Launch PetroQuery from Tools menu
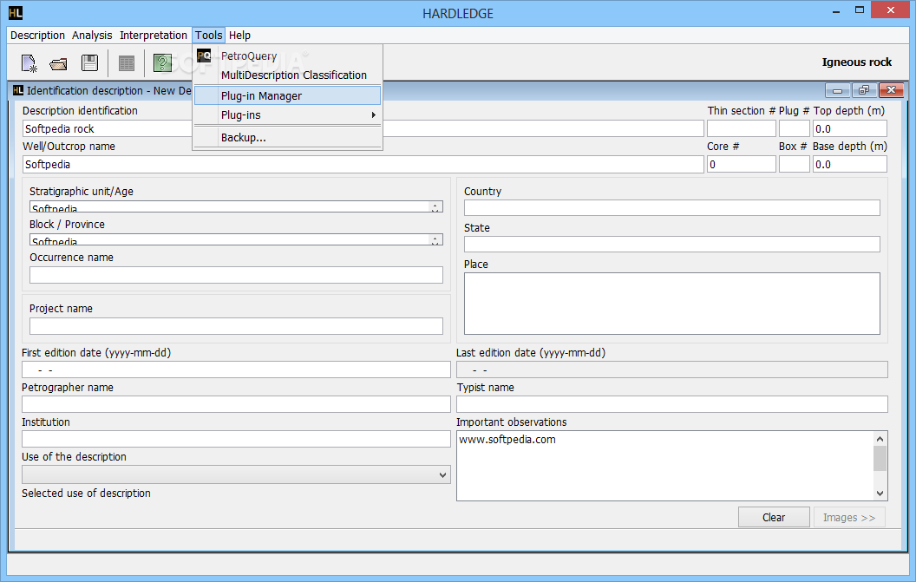 (288, 56)
